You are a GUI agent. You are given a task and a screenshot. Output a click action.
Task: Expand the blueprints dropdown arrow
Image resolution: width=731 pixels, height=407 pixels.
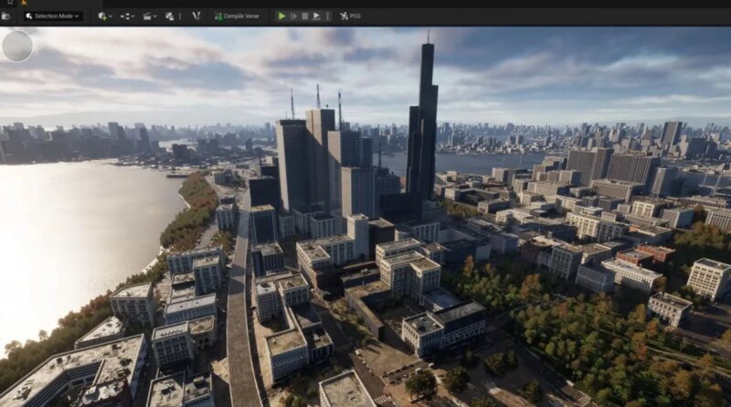tap(132, 16)
